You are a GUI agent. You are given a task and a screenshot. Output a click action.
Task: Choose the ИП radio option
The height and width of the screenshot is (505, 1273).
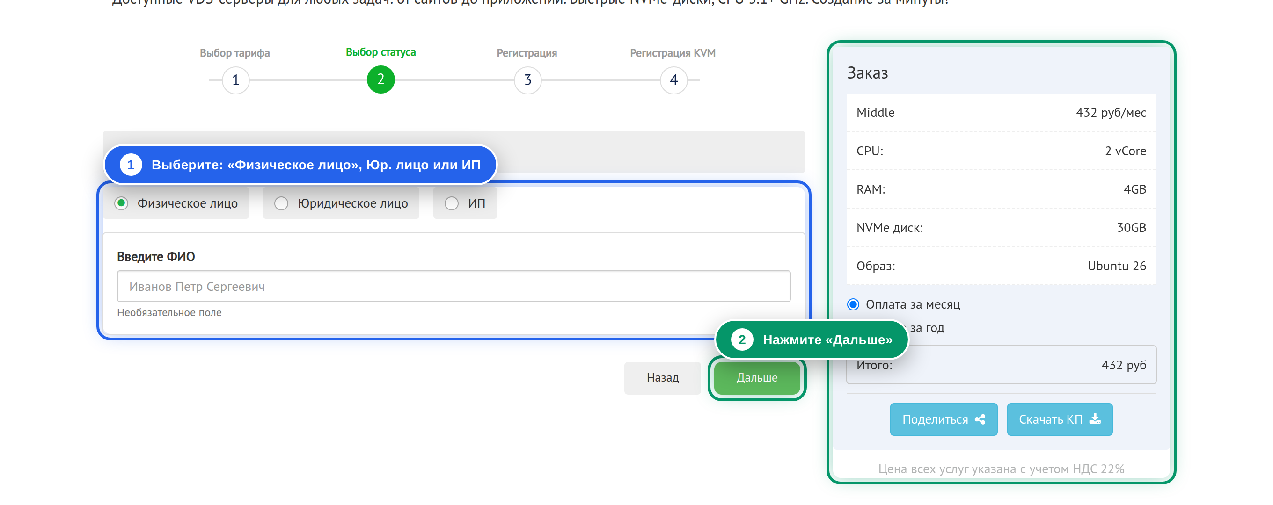(451, 203)
